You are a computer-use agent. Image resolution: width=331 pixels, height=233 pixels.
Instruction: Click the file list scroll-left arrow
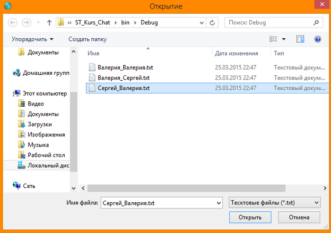(83, 188)
